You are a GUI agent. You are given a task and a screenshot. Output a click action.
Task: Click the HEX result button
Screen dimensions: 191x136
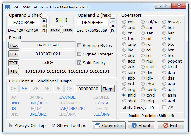(x=14, y=45)
